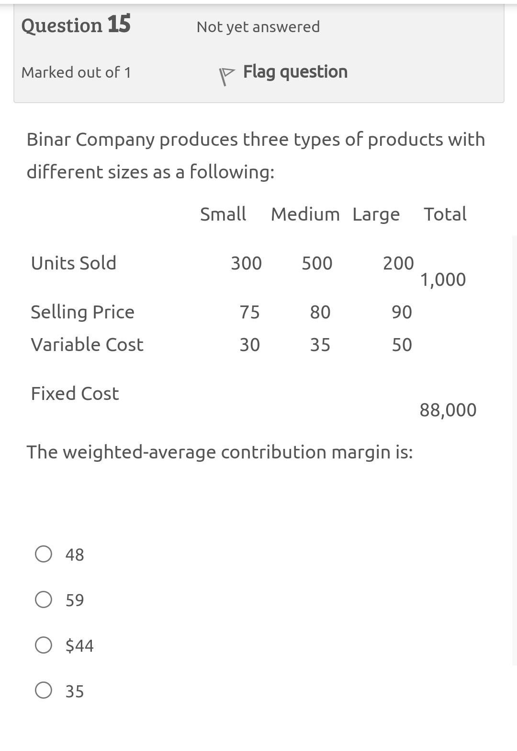Click the Total column header

click(445, 214)
